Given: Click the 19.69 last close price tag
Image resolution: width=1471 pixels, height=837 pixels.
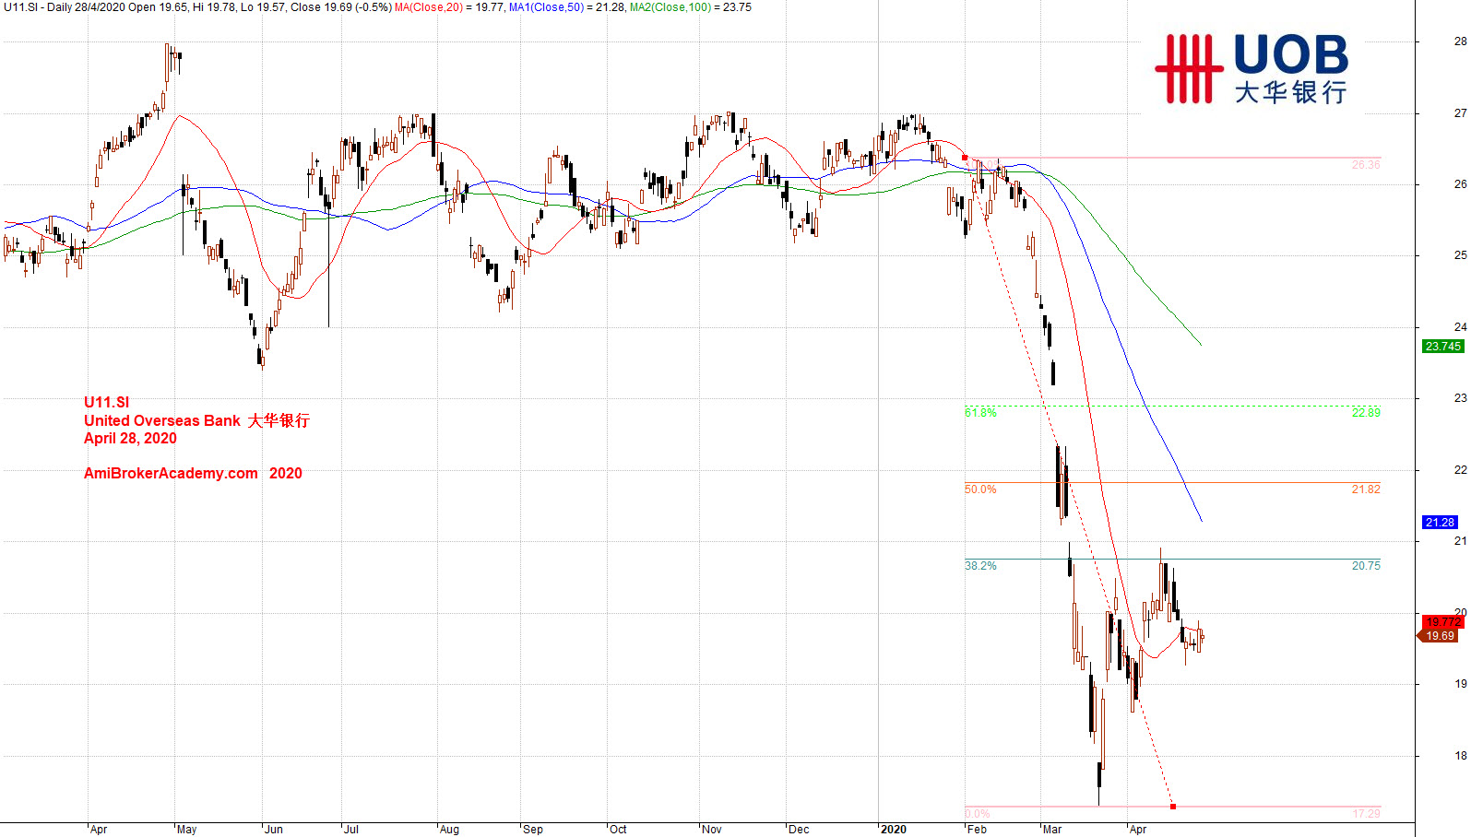Looking at the screenshot, I should point(1439,636).
